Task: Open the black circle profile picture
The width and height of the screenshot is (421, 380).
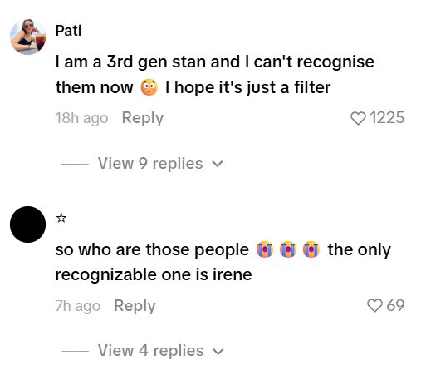Action: coord(27,225)
